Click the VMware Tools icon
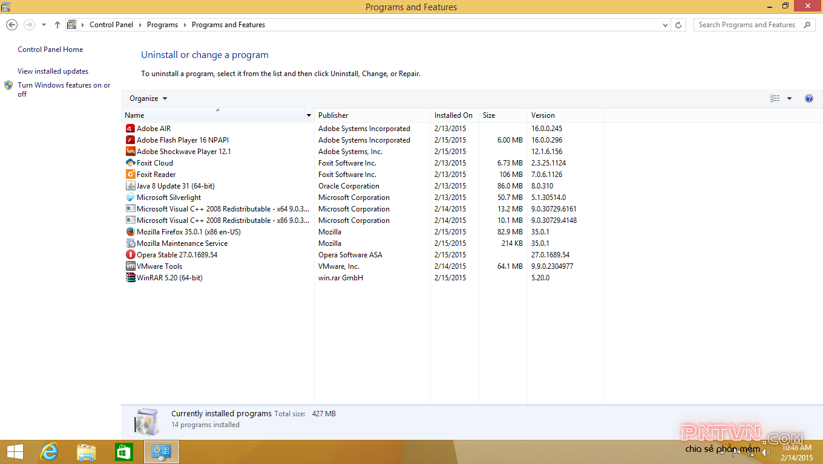The image size is (823, 464). [130, 266]
